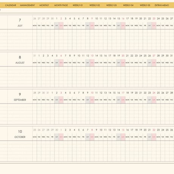The width and height of the screenshot is (174, 174).
Task: Select day 14 in the October row
Action: [x=119, y=130]
